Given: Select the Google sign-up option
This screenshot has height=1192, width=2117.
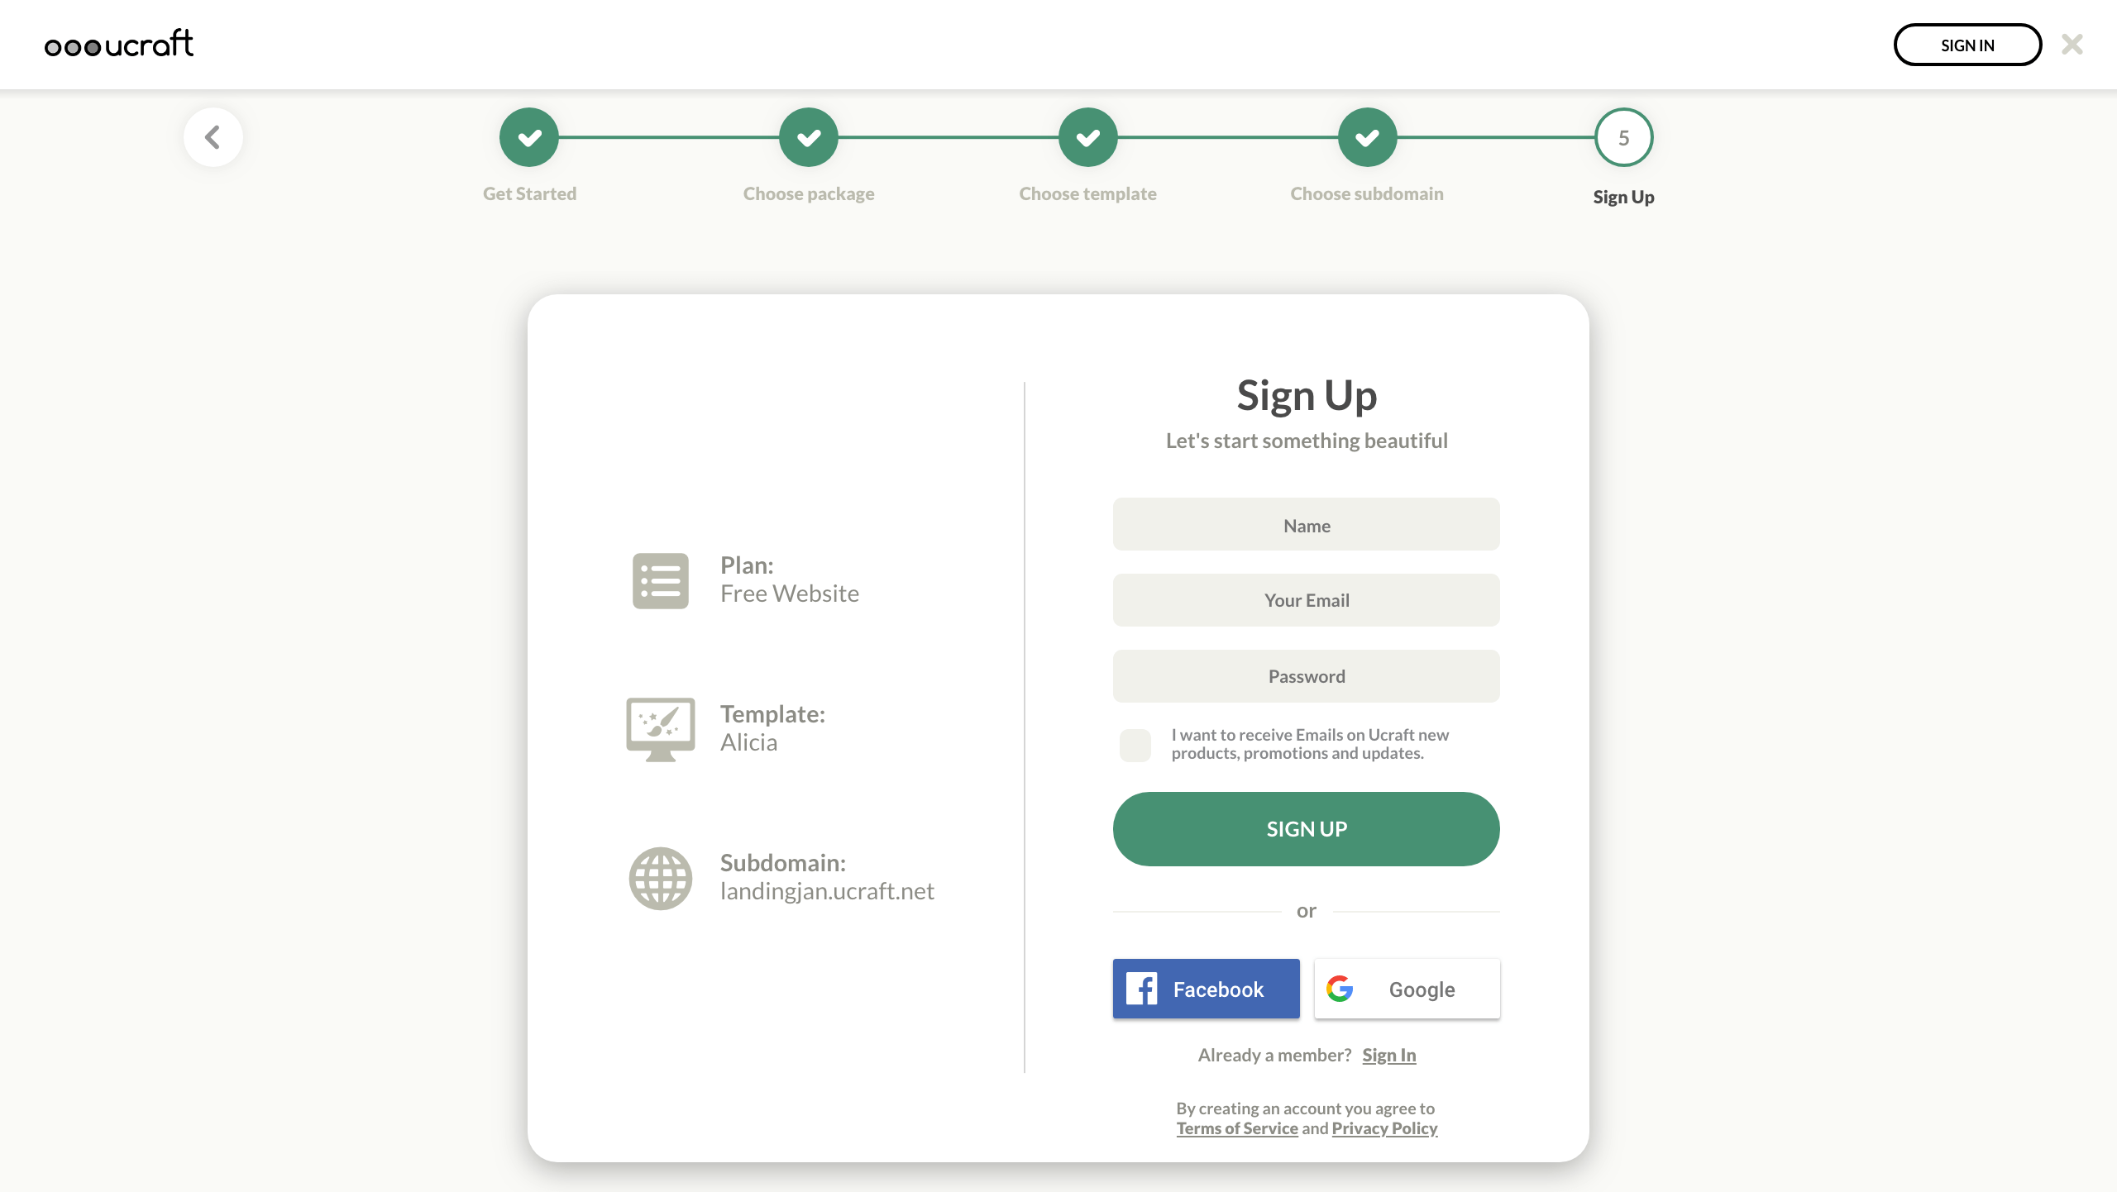Looking at the screenshot, I should pyautogui.click(x=1406, y=989).
